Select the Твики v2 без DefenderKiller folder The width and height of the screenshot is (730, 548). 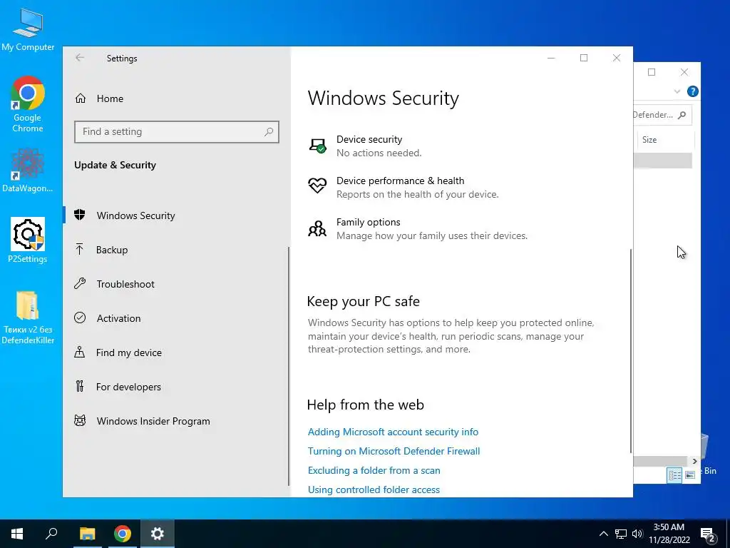click(28, 318)
